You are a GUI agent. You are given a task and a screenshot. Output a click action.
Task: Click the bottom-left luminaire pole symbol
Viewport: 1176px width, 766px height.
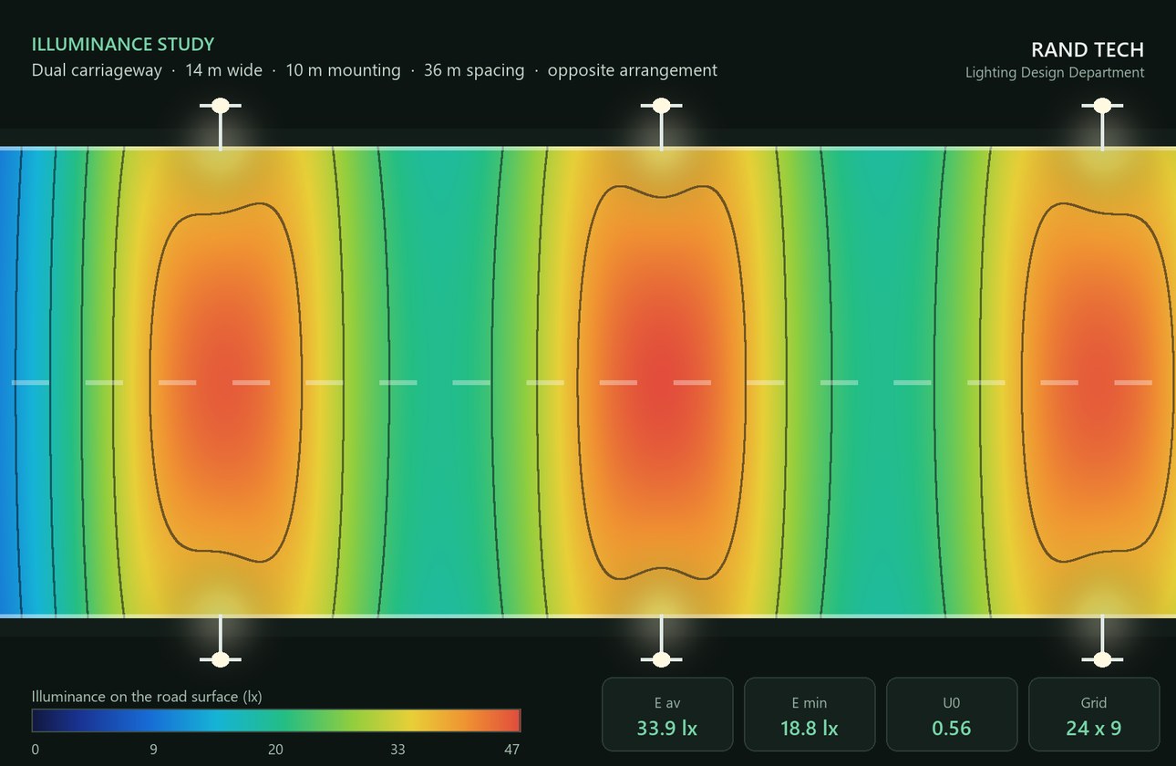(x=220, y=642)
